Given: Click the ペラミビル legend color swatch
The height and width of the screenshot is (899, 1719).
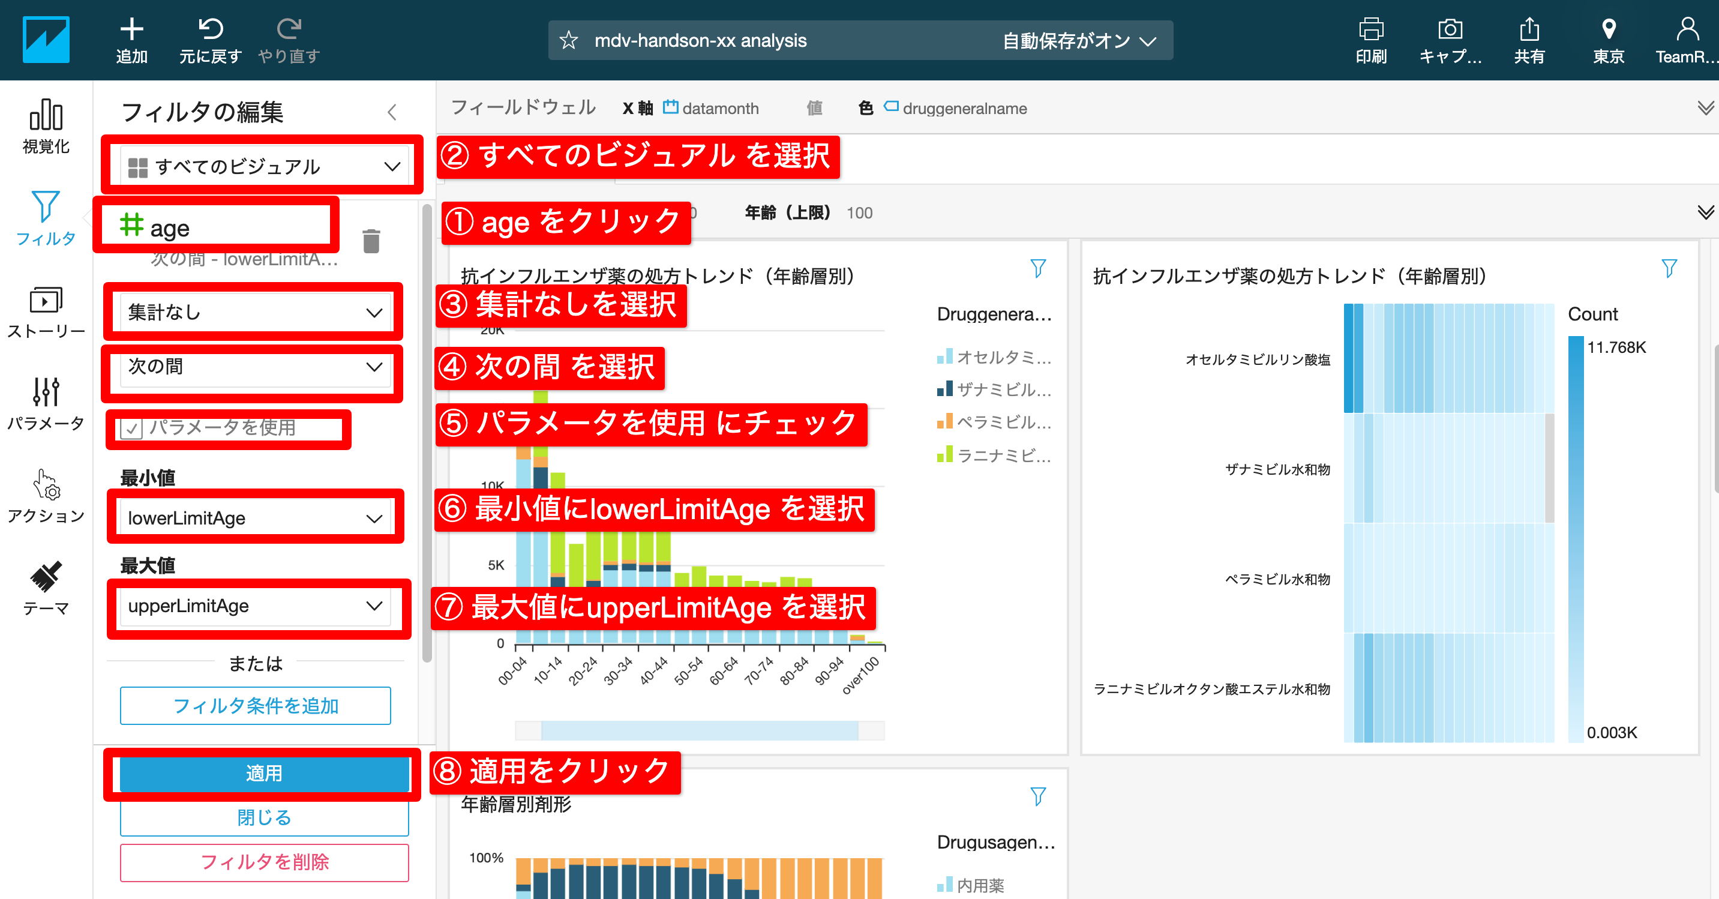Looking at the screenshot, I should pos(944,421).
